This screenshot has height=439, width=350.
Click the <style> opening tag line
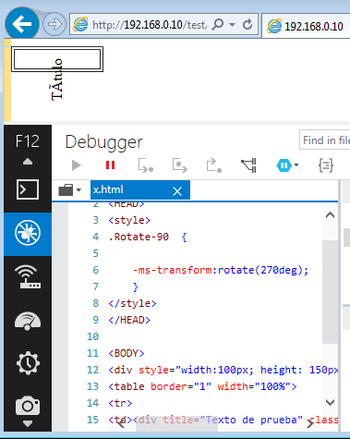point(129,220)
